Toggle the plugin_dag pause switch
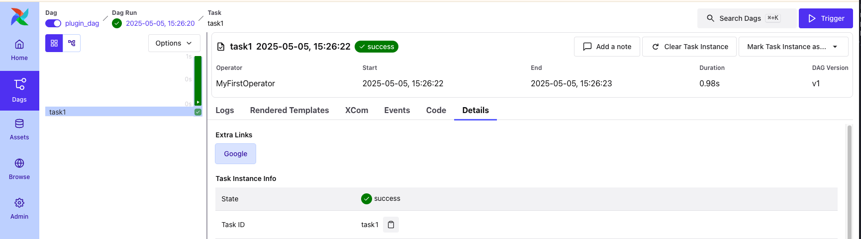The width and height of the screenshot is (861, 239). click(53, 23)
